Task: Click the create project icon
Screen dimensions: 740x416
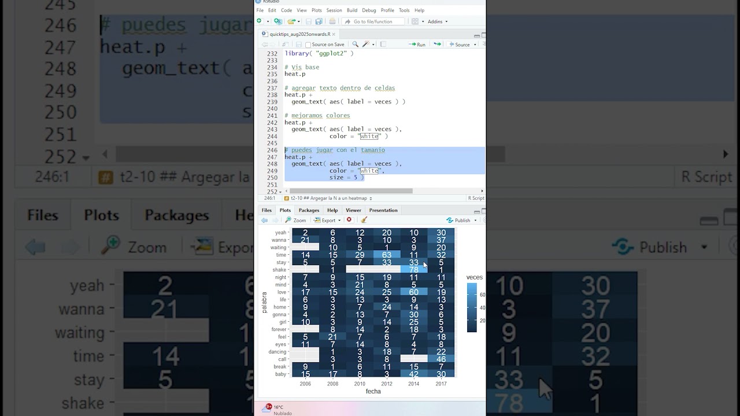Action: tap(278, 21)
